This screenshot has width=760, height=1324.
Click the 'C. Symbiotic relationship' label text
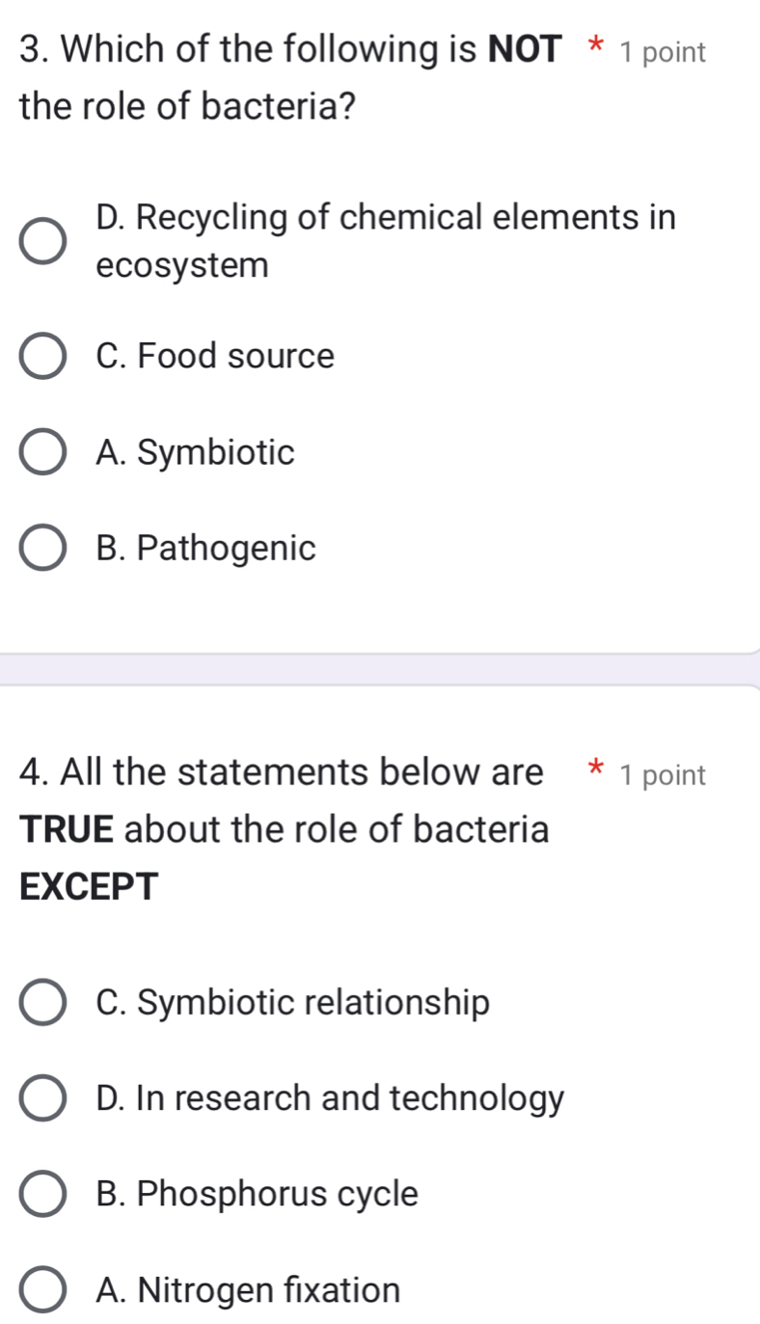tap(293, 1003)
